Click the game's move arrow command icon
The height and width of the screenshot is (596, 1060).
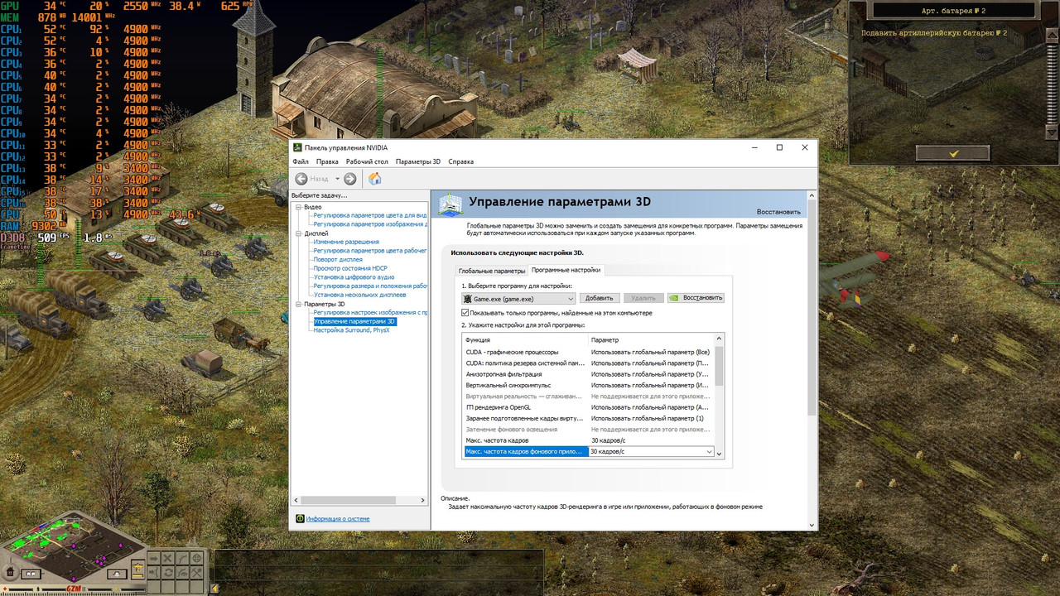point(153,558)
